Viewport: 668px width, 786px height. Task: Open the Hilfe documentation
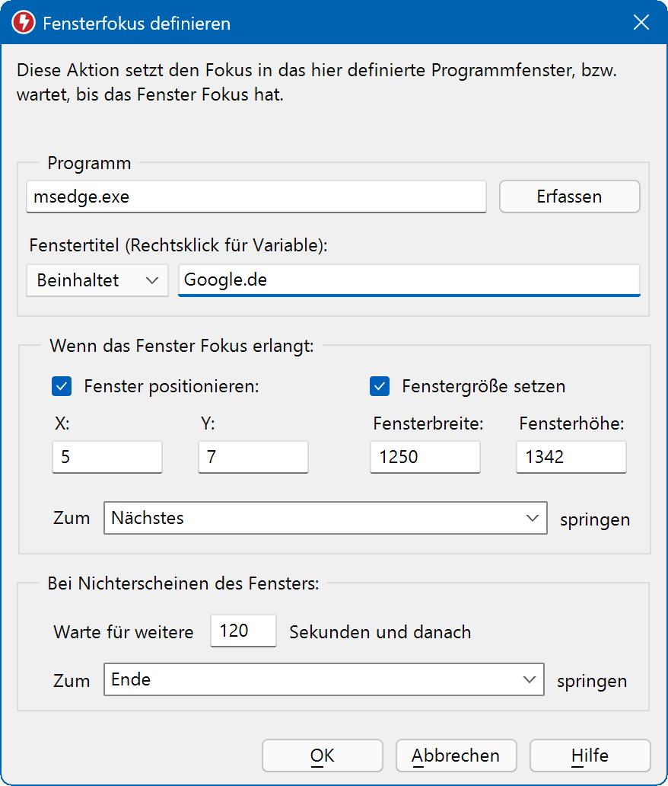pos(589,756)
